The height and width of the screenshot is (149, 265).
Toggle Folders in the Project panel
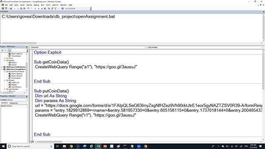(9, 50)
